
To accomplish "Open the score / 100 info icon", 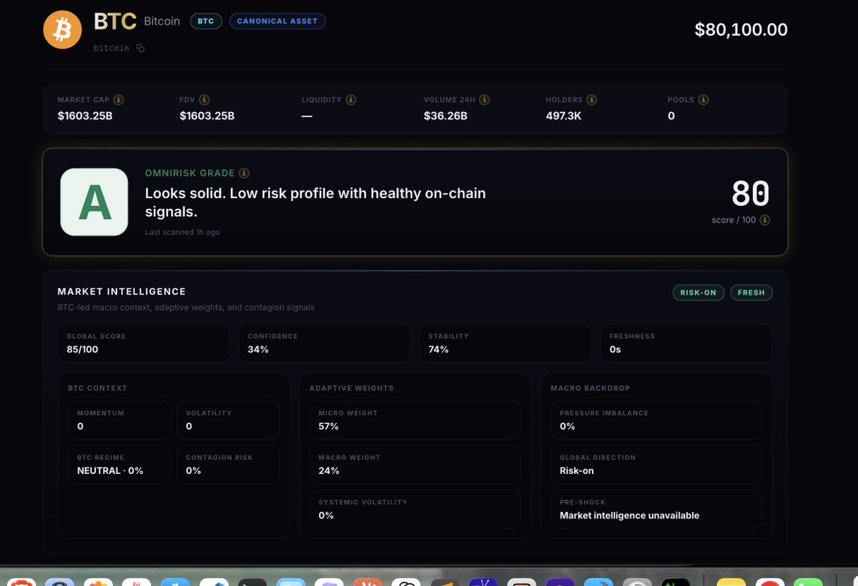I will tap(765, 220).
